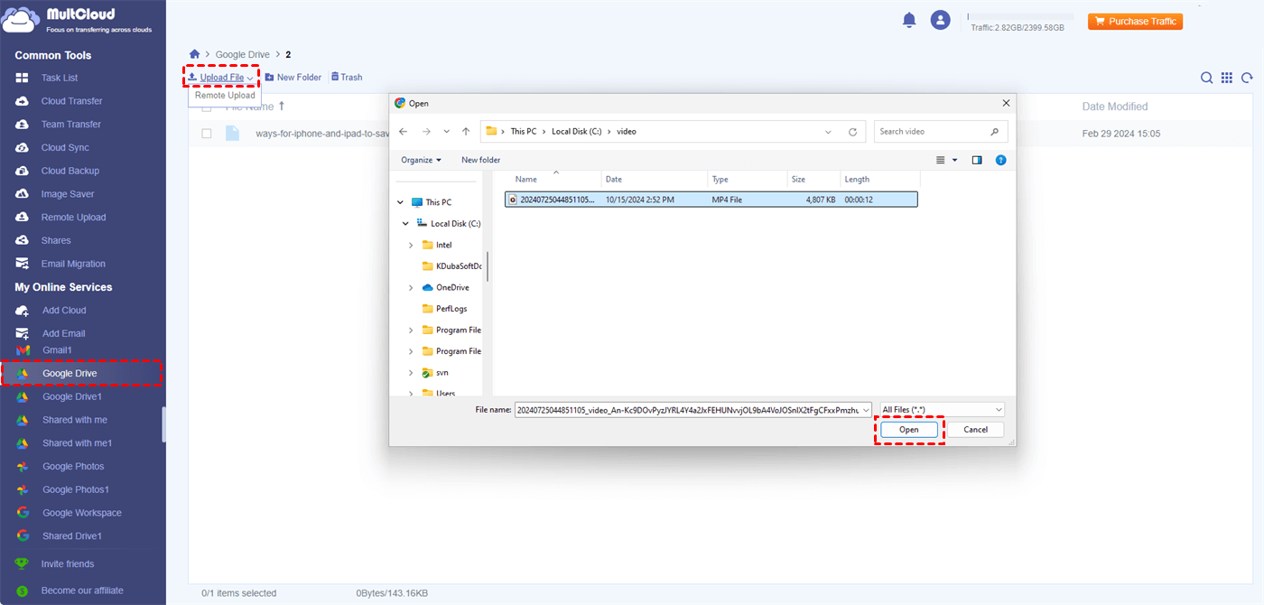Open address bar previous locations dropdown
Image resolution: width=1264 pixels, height=605 pixels.
click(x=829, y=132)
